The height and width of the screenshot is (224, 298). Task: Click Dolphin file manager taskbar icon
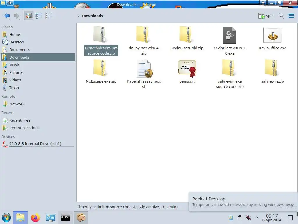coord(20,218)
